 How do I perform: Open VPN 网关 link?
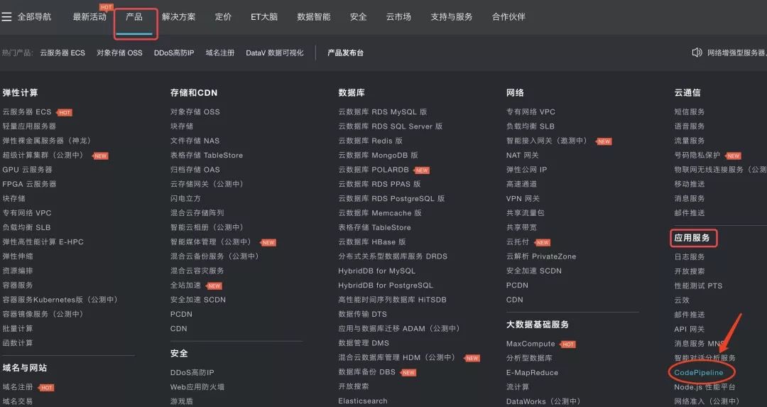(x=523, y=198)
